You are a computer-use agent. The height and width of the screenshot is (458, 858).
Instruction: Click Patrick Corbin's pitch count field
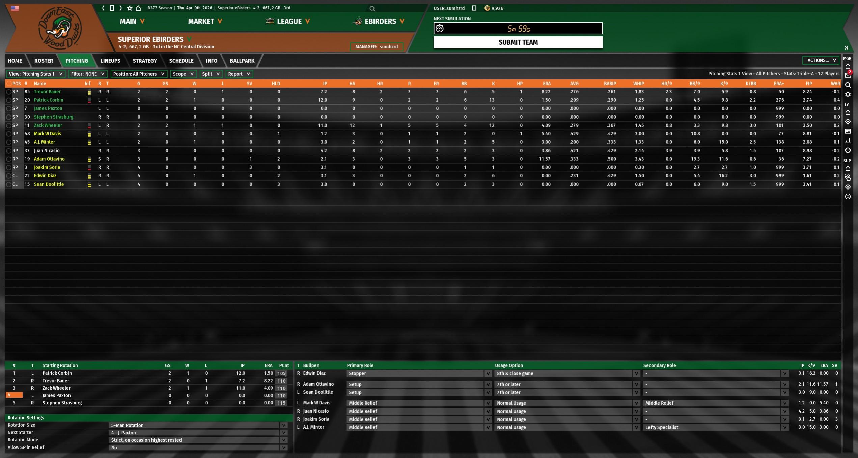281,373
